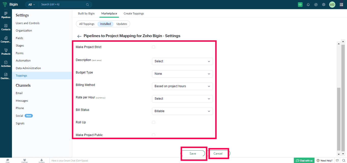The image size is (347, 163).
Task: Click the Chat with us button
Action: click(x=304, y=160)
